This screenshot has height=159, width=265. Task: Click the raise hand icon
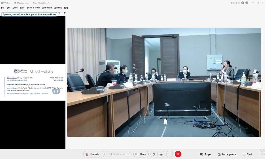(x=154, y=154)
